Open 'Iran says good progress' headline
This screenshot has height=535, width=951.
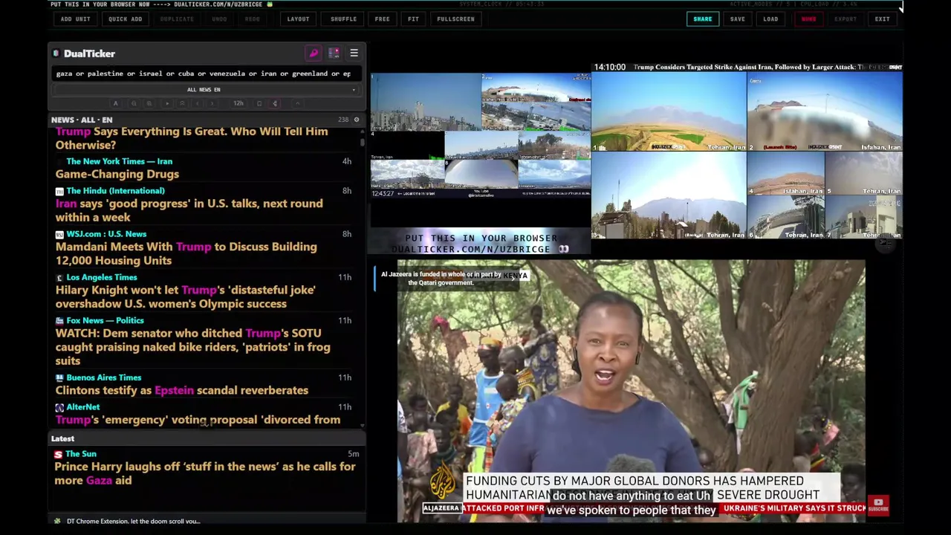(x=189, y=210)
